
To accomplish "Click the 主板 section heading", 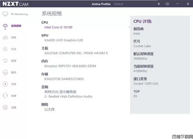I will click(45, 48).
